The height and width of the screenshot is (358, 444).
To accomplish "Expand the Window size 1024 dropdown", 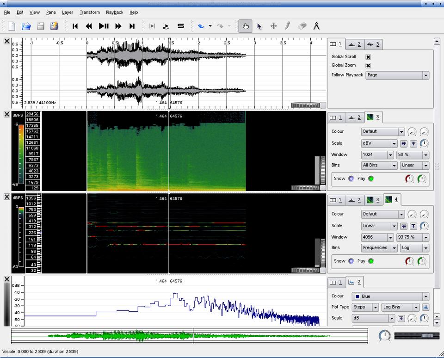I will pyautogui.click(x=377, y=154).
